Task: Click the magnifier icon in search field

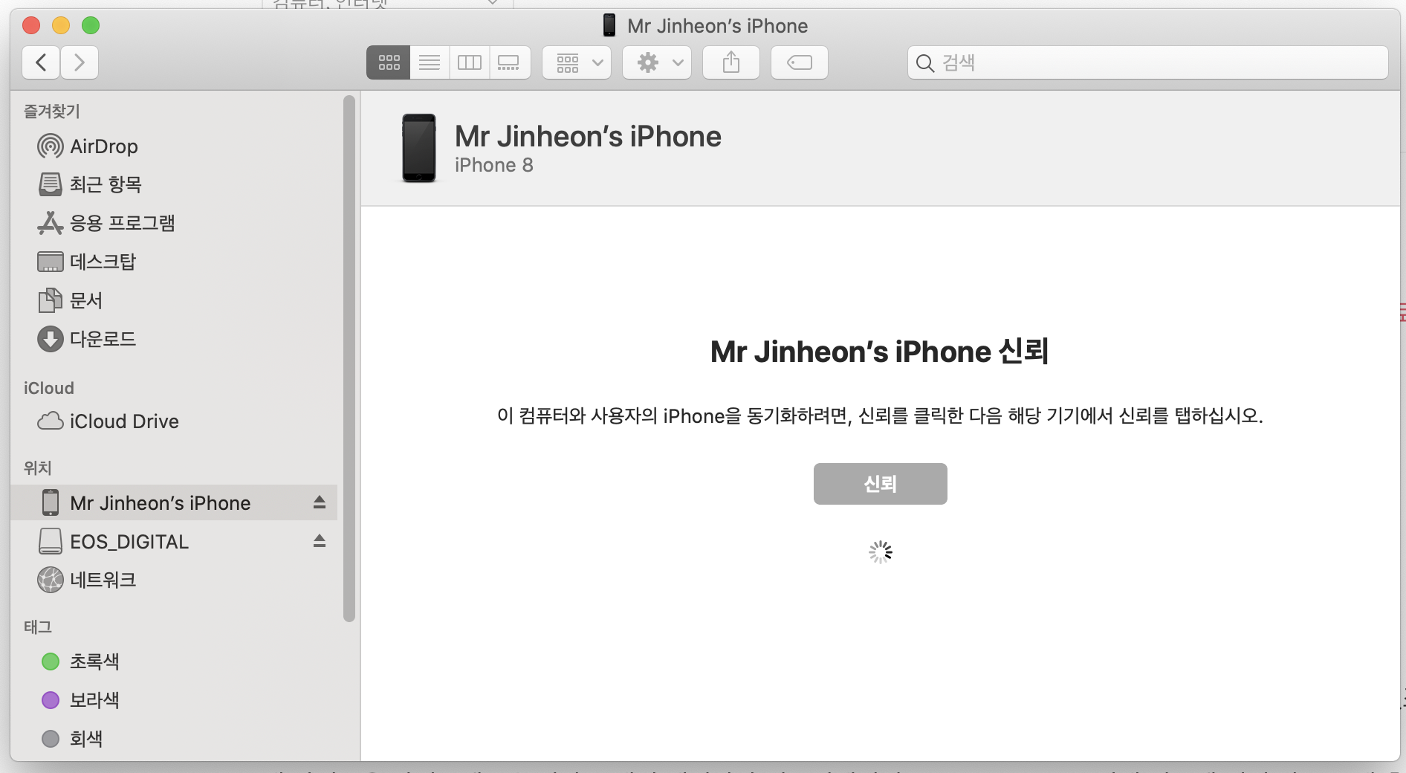Action: 924,63
